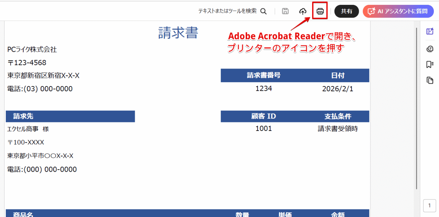439x217 pixels.
Task: Open the page organize panel icon
Action: point(430,80)
